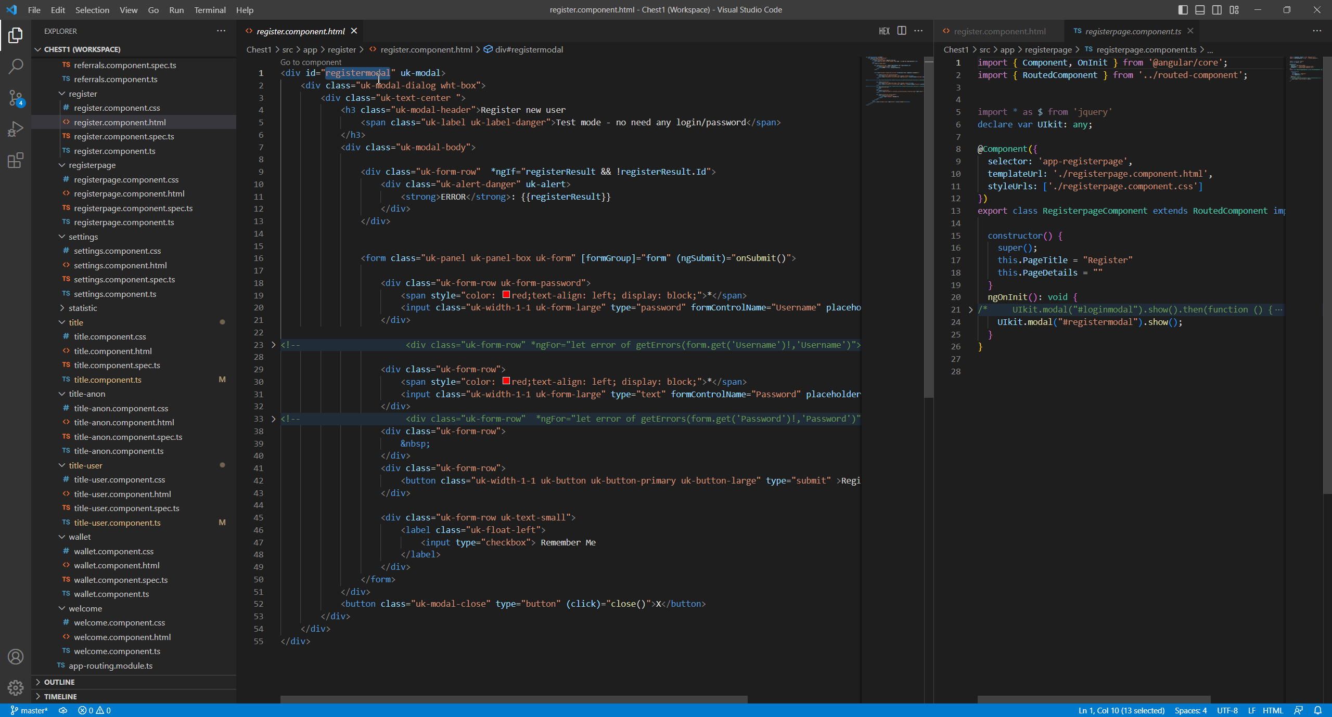Unfold the collapsed comment at line 23
Image resolution: width=1332 pixels, height=717 pixels.
[x=274, y=345]
